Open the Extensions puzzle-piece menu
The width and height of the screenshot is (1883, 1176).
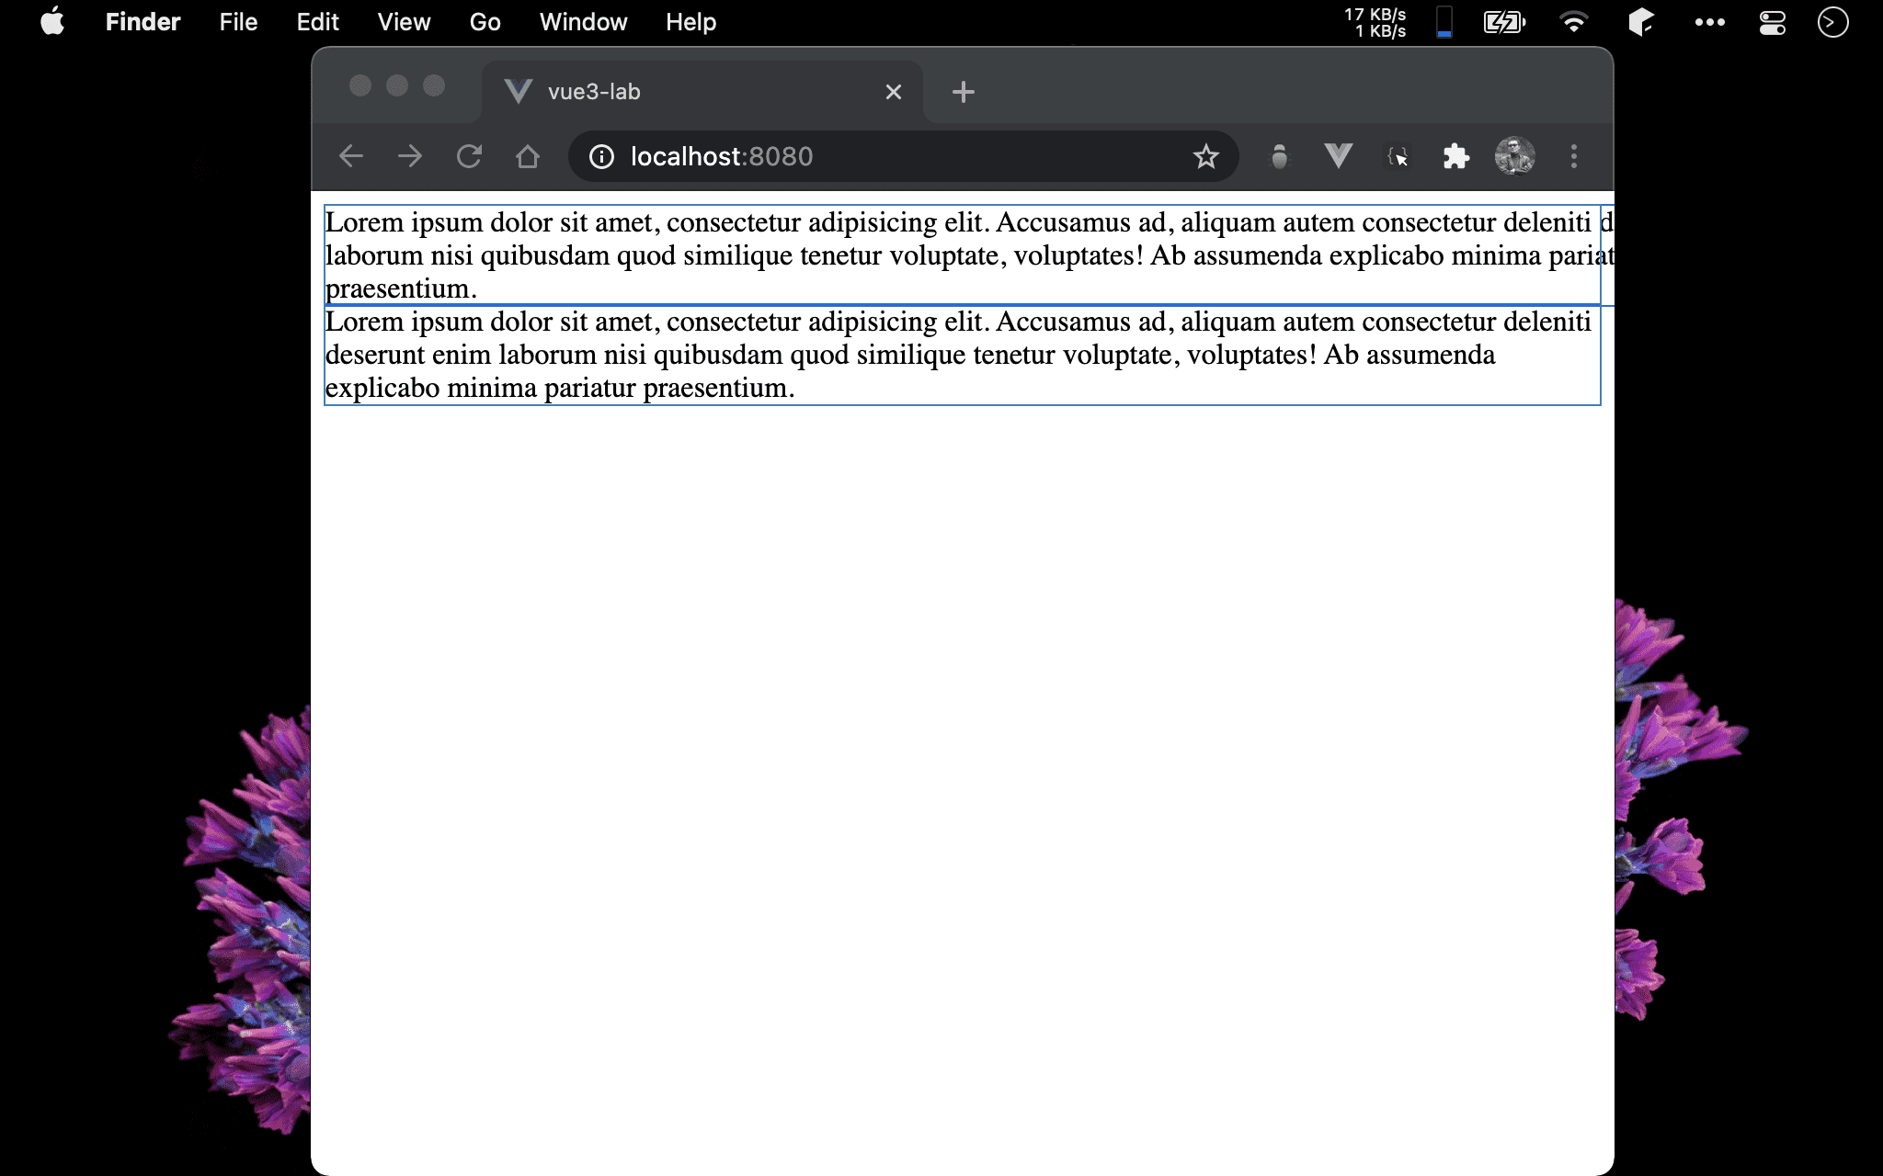coord(1455,156)
